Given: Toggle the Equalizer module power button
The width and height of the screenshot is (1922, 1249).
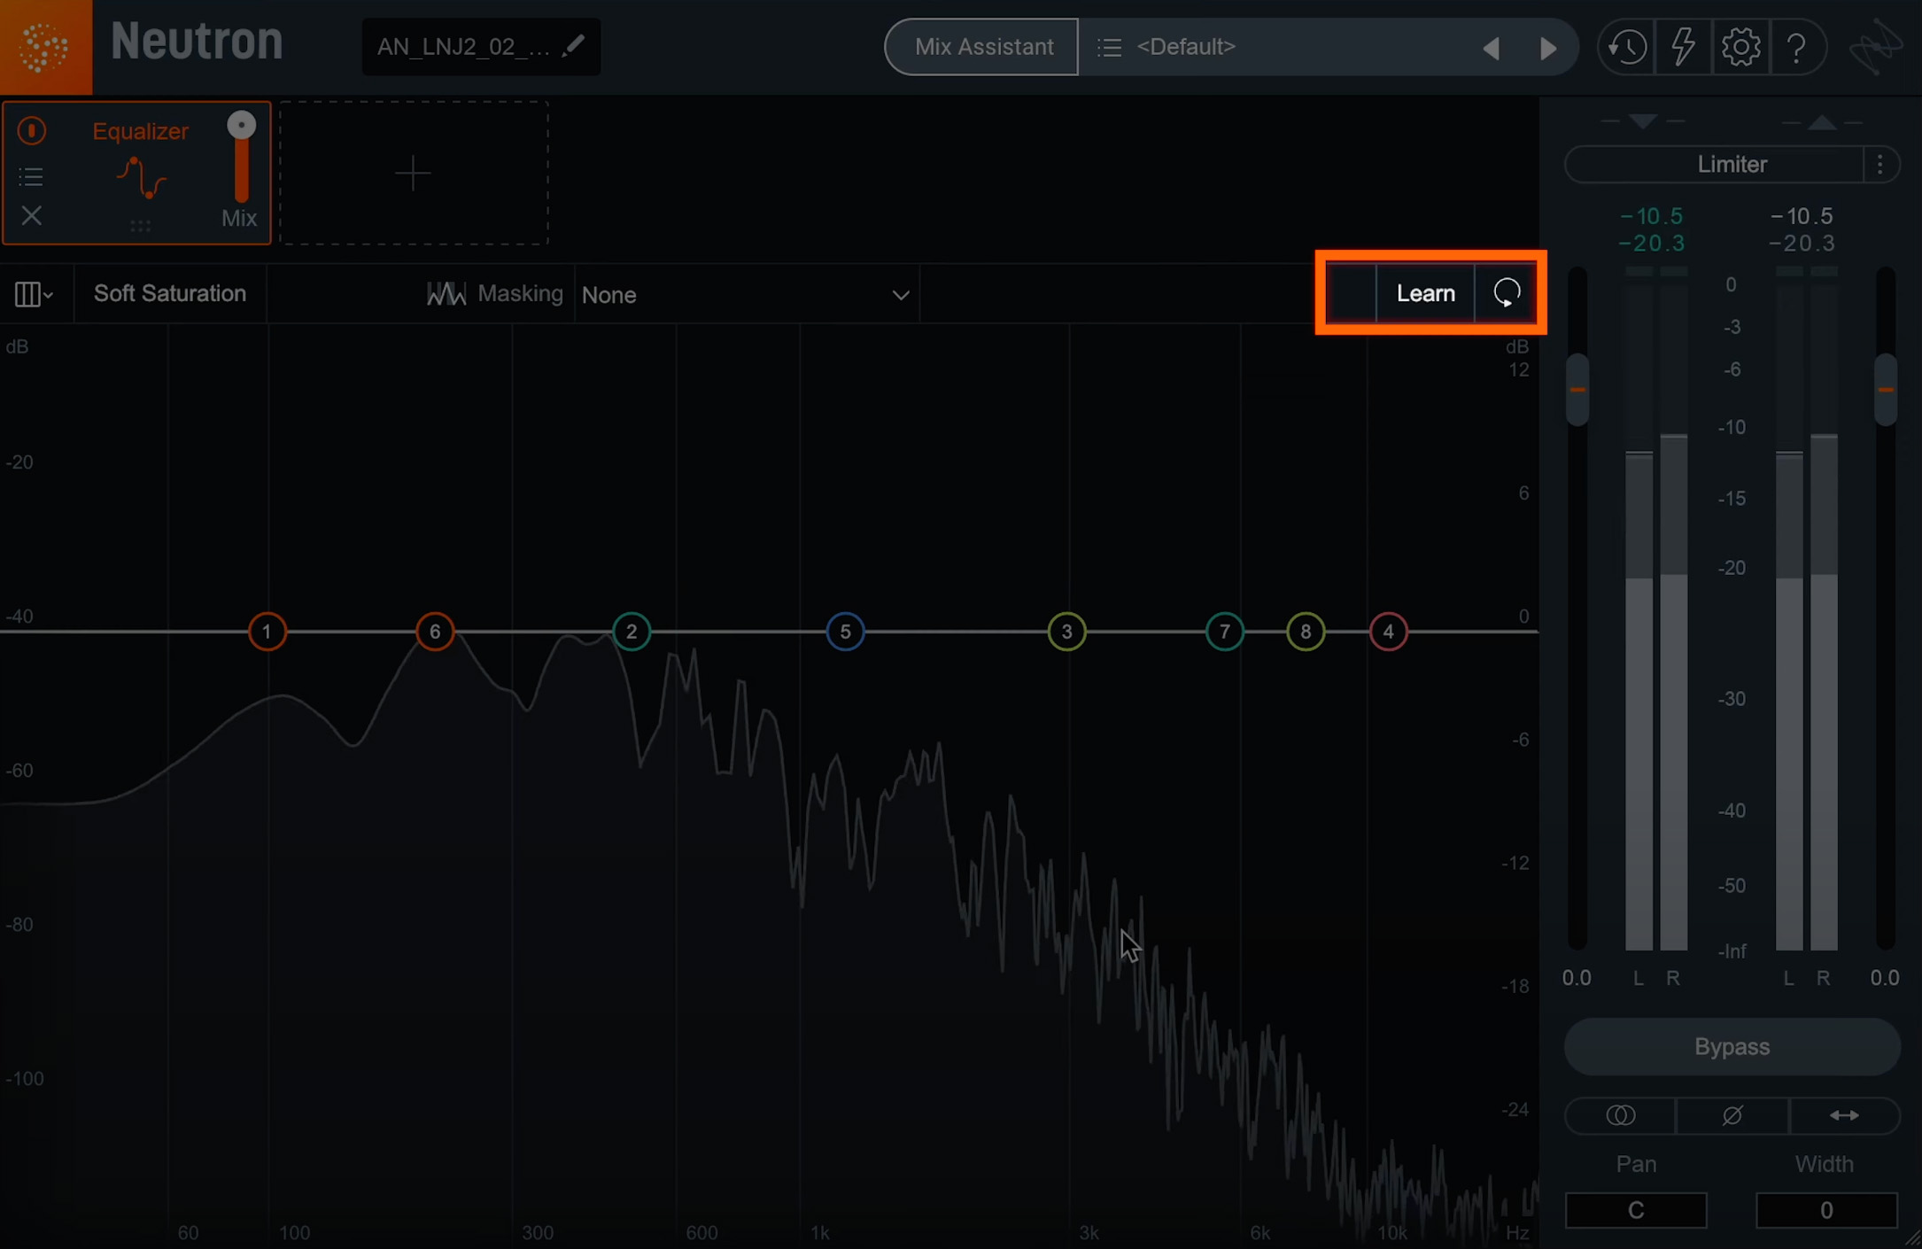Looking at the screenshot, I should point(32,131).
